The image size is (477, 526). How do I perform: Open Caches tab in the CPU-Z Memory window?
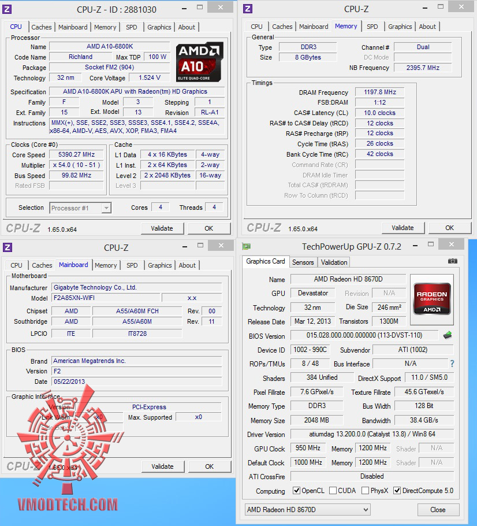coord(282,27)
